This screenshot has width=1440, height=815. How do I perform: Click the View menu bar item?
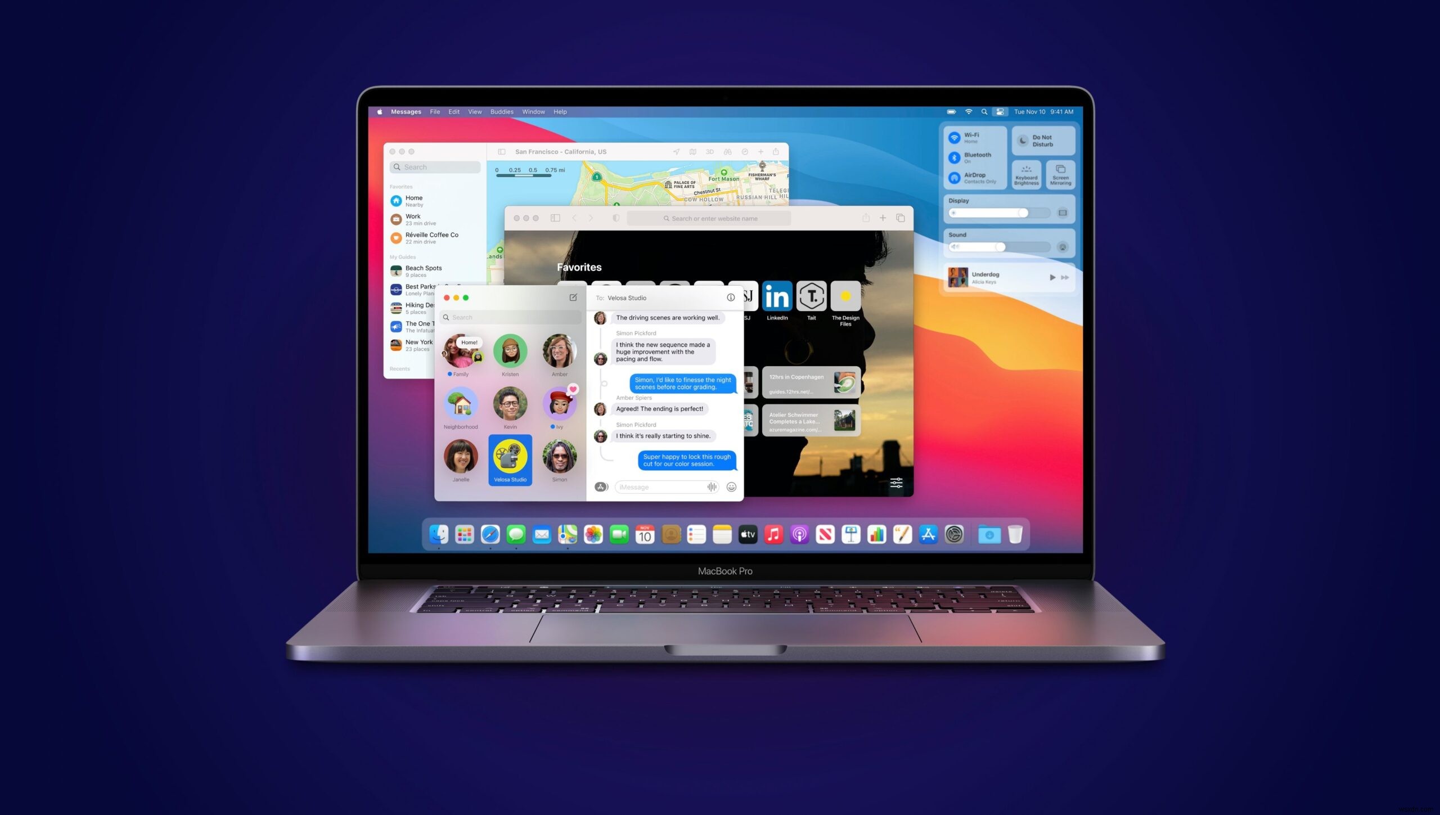[x=474, y=111]
